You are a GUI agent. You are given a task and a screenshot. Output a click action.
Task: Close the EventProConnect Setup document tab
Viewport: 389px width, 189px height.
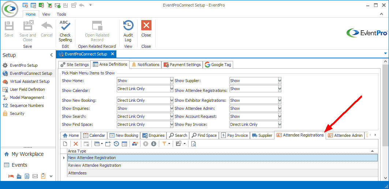coord(112,54)
